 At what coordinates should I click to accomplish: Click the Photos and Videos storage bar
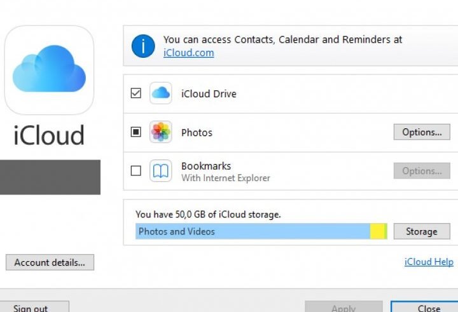253,231
